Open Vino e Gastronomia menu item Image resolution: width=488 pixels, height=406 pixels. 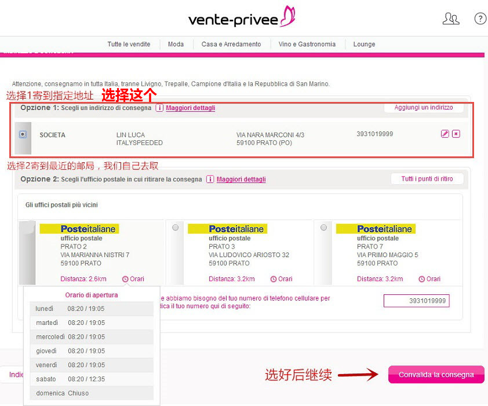(307, 44)
